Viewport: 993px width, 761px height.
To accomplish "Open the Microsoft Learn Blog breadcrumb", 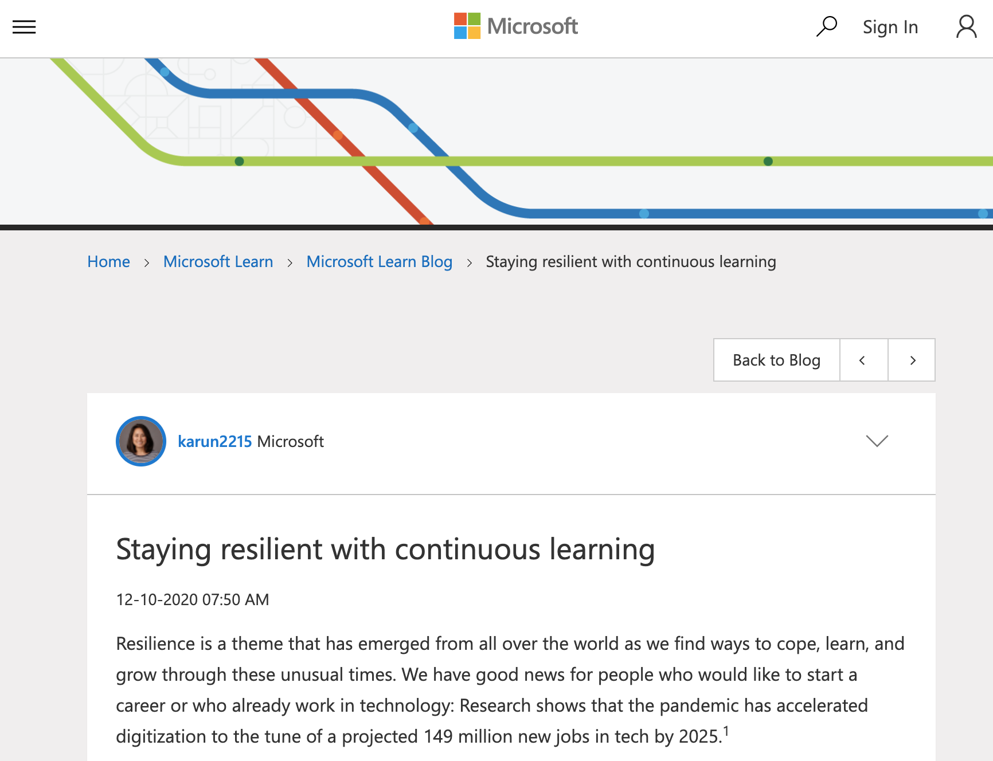I will pos(379,262).
